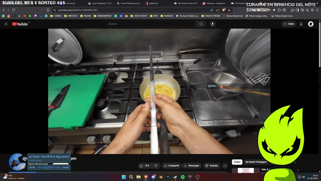Open Brave Shields lion icon
This screenshot has height=181, width=321.
224,10
